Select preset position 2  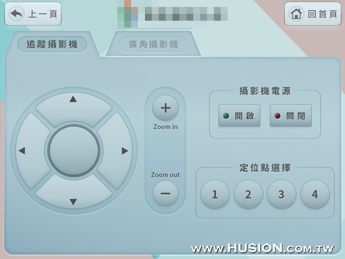coord(248,194)
